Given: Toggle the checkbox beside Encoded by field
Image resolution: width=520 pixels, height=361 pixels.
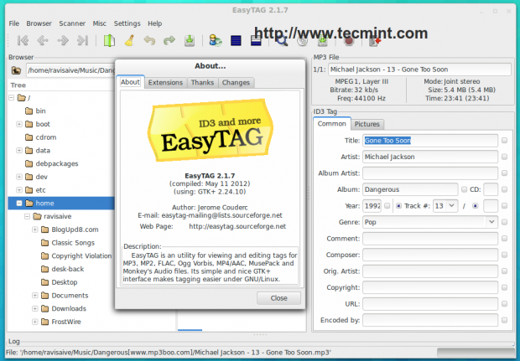Looking at the screenshot, I should [504, 320].
